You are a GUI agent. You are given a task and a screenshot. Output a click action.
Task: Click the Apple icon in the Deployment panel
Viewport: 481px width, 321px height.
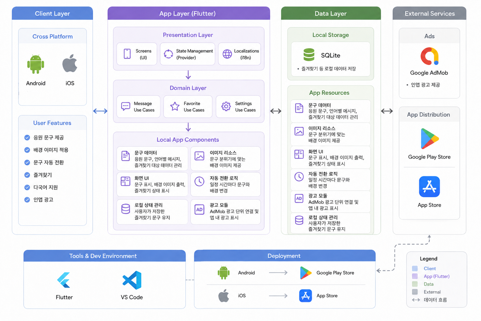pos(223,296)
